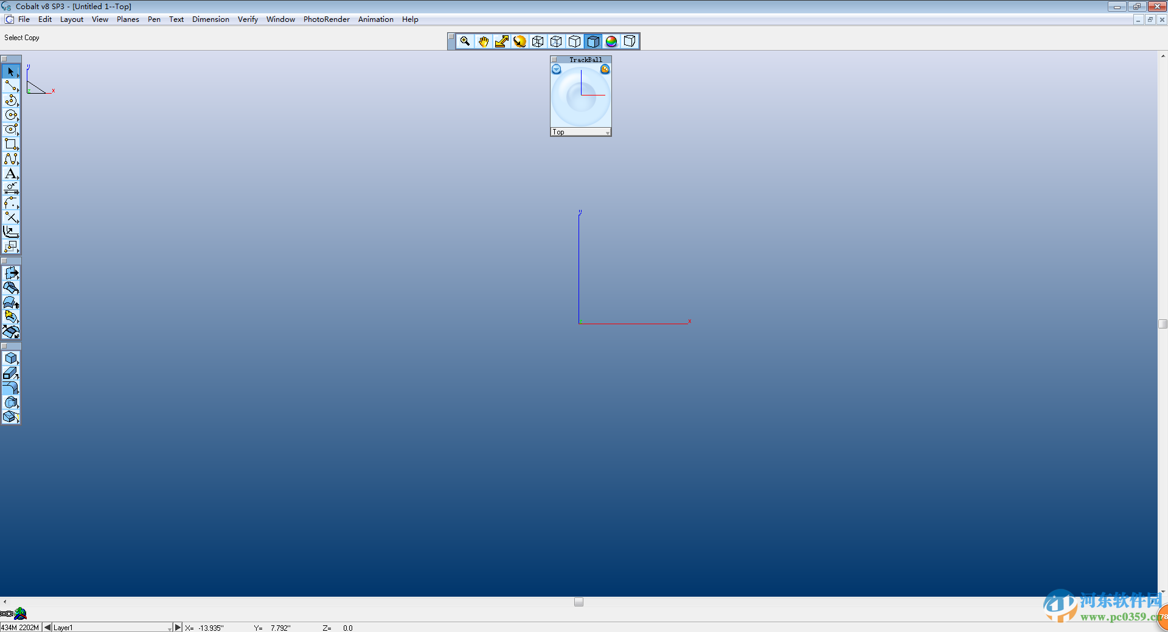Image resolution: width=1168 pixels, height=632 pixels.
Task: Toggle the dynamic rotate trackball mode
Action: pyautogui.click(x=519, y=41)
